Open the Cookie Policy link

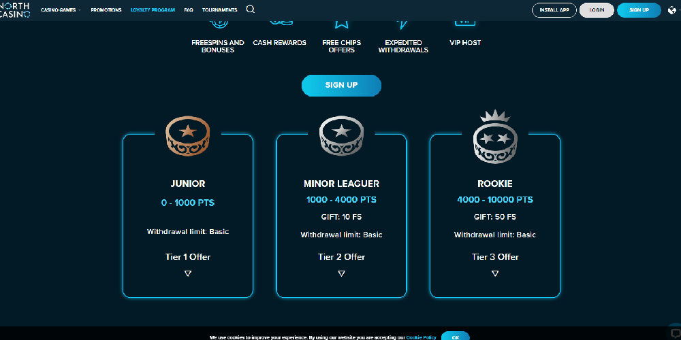pyautogui.click(x=421, y=337)
